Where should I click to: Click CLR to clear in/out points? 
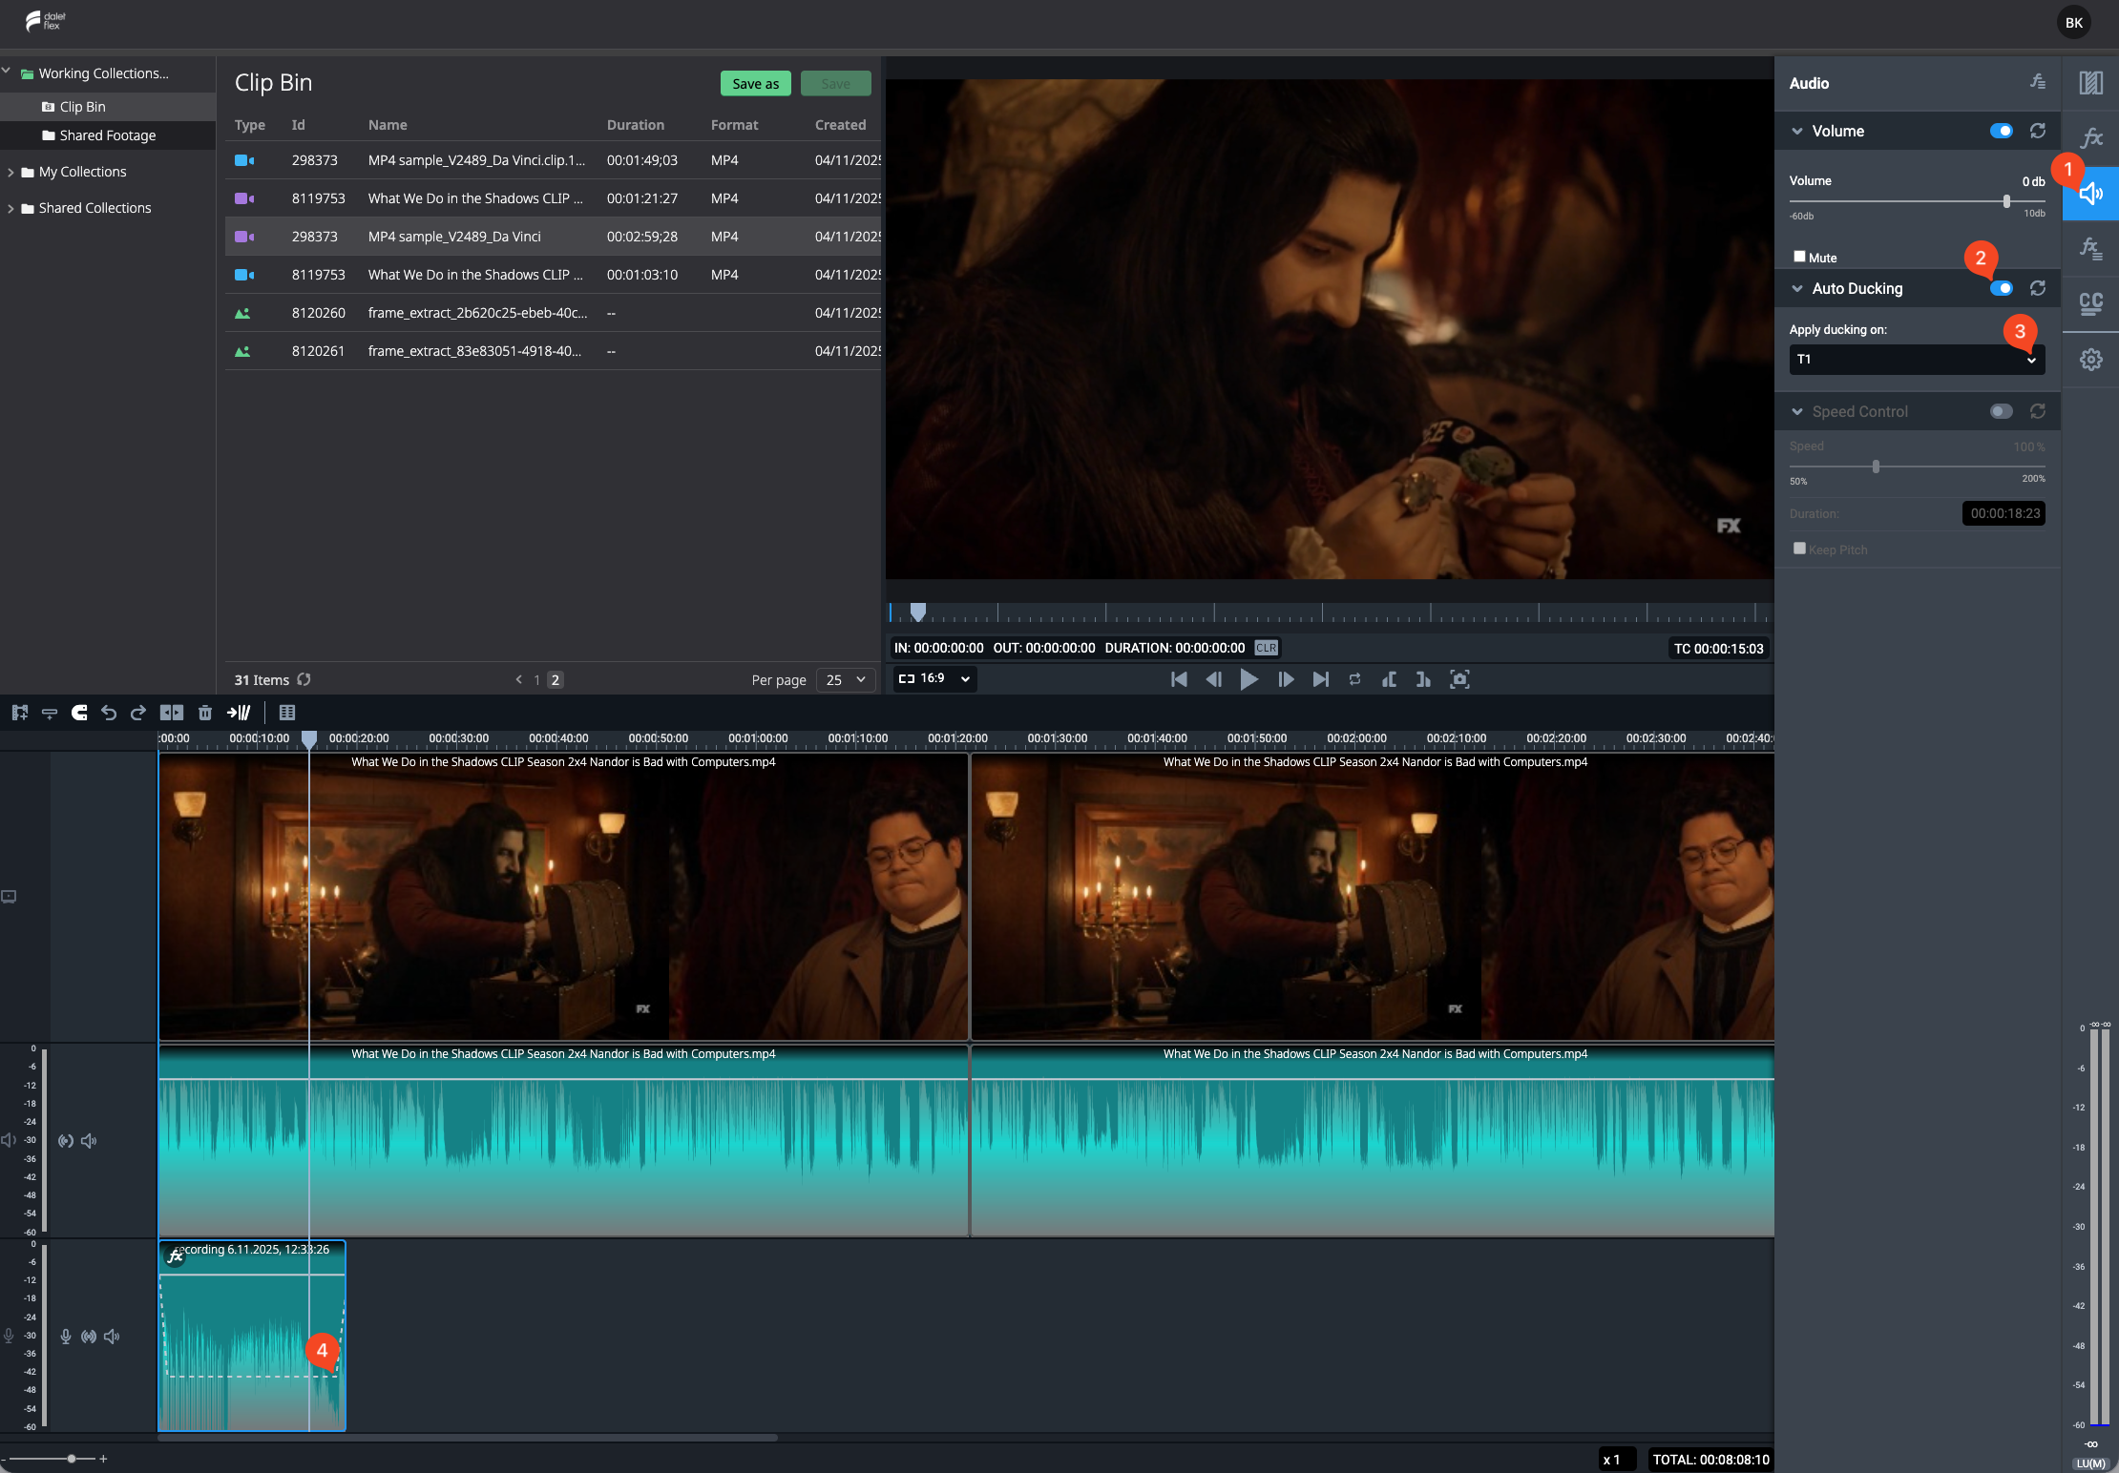click(x=1266, y=648)
